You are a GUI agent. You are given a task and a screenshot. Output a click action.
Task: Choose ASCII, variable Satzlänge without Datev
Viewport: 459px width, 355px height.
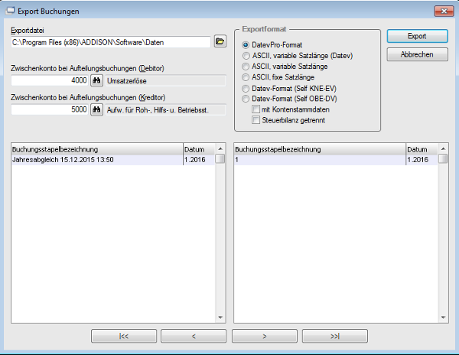246,67
